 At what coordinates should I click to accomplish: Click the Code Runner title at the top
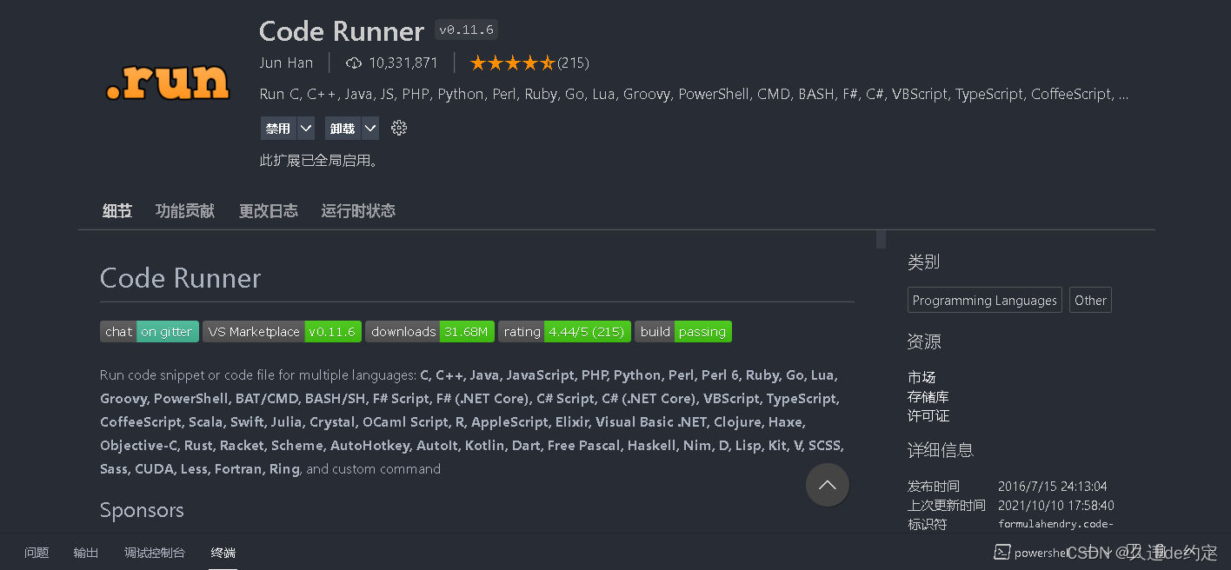342,30
